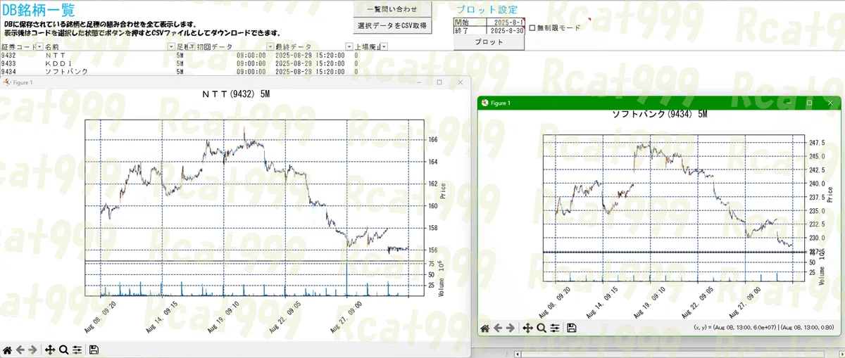The height and width of the screenshot is (358, 845).
Task: Open Configure subplots in SoftBank figure
Action: pos(555,328)
